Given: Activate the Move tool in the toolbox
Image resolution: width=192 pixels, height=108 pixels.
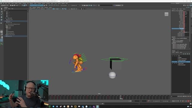Looking at the screenshot, I should (x=1, y=17).
